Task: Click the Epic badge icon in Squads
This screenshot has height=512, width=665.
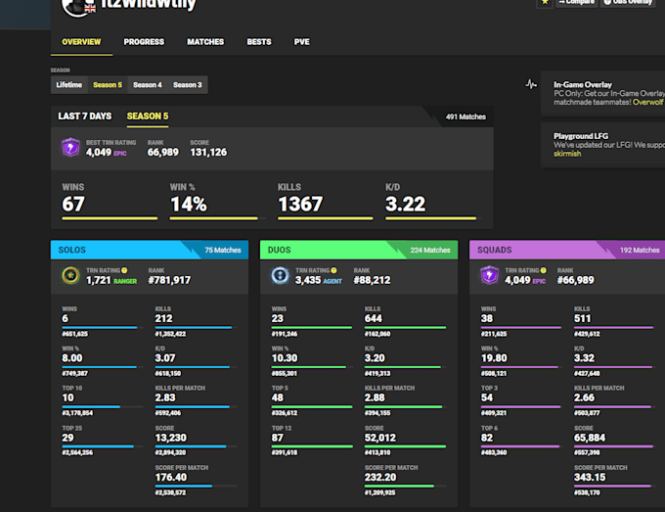Action: point(489,275)
